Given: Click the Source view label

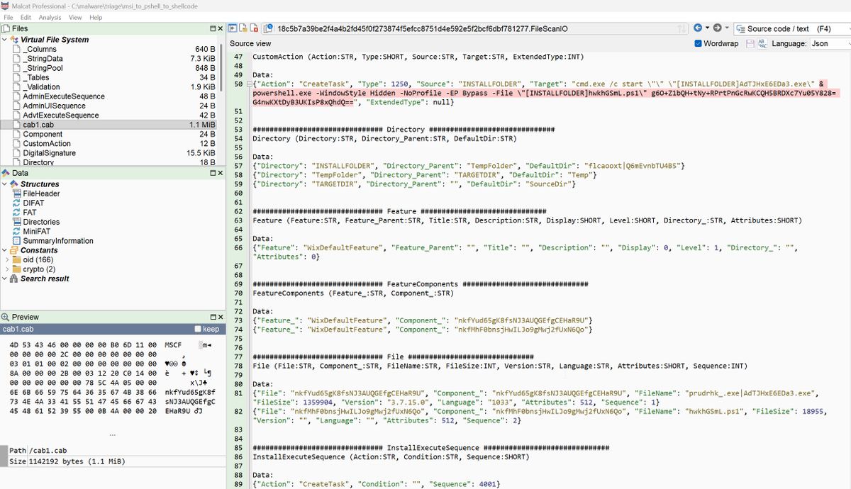Looking at the screenshot, I should coord(250,43).
